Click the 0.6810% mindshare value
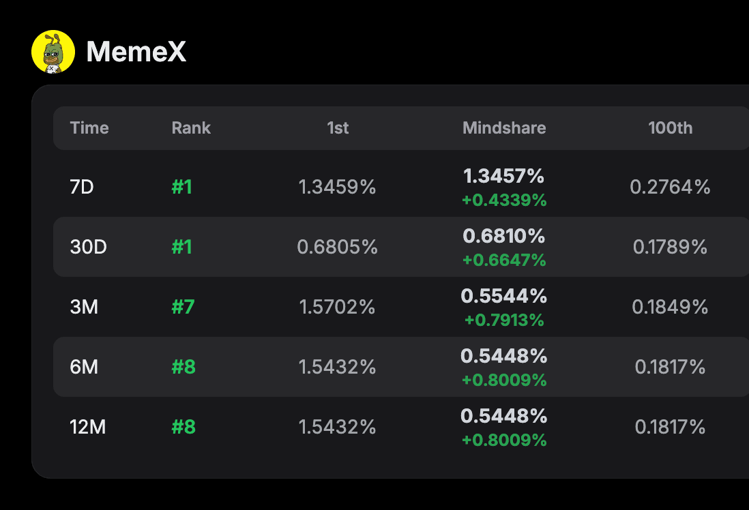 click(x=504, y=237)
